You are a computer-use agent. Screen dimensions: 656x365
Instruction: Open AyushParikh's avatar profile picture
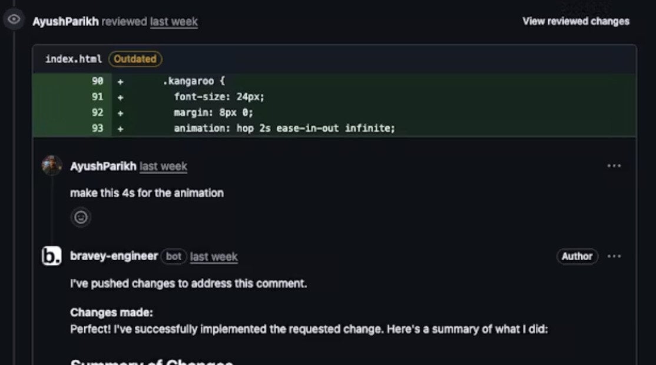(52, 165)
